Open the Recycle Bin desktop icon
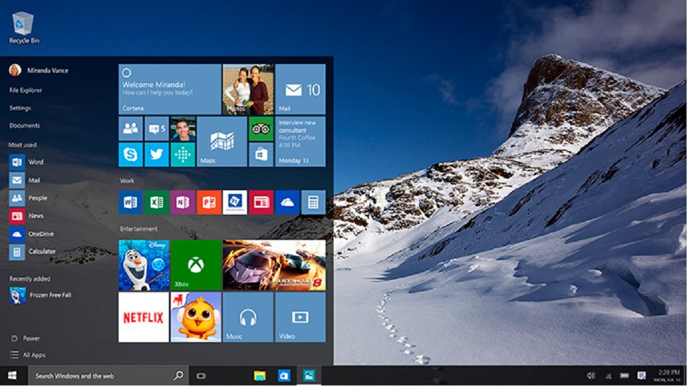The height and width of the screenshot is (391, 691). tap(24, 28)
